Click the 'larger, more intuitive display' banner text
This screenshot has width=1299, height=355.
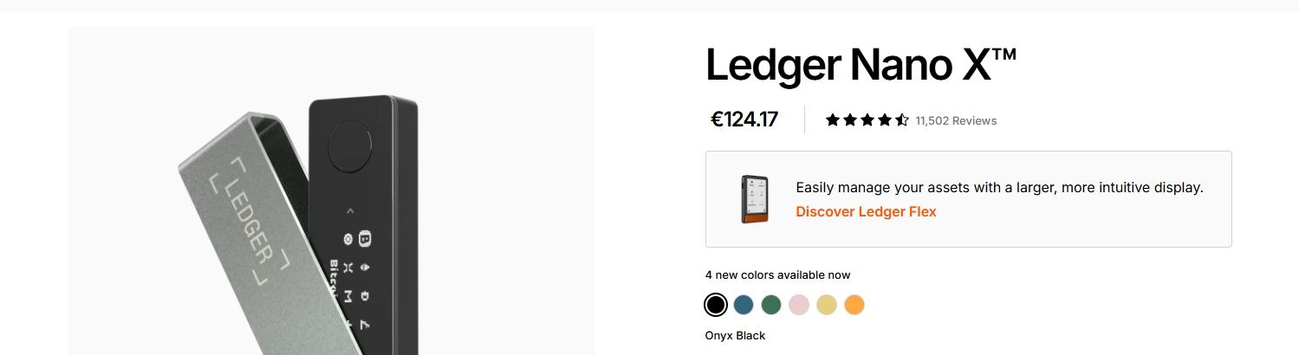(x=998, y=187)
